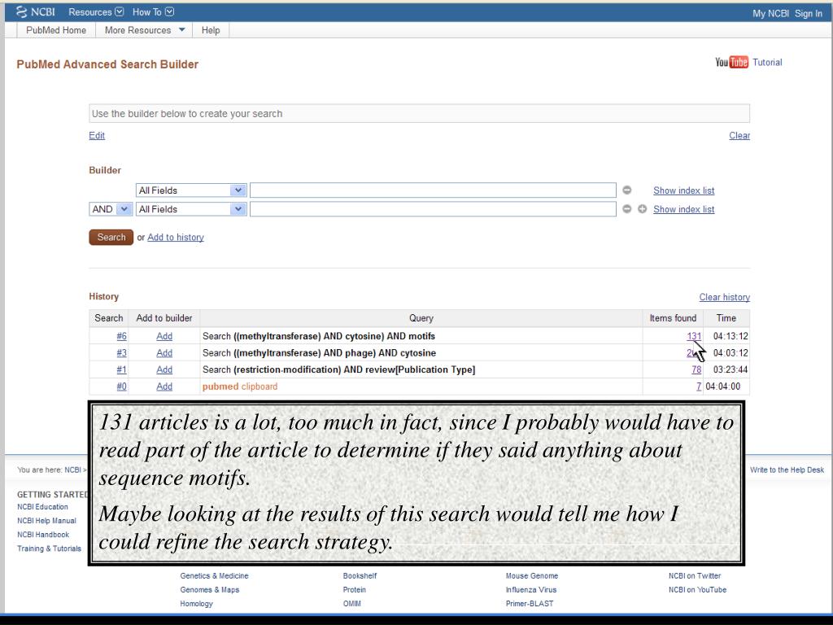Open the Primer-BLAST footer link
The width and height of the screenshot is (833, 625).
tap(529, 604)
